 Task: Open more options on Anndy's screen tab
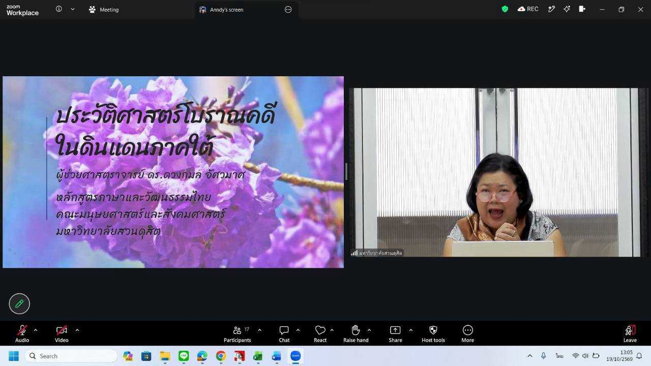click(x=288, y=10)
